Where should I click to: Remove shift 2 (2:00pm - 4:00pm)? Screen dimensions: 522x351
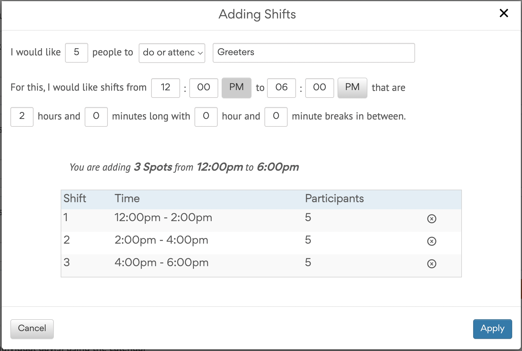tap(432, 241)
